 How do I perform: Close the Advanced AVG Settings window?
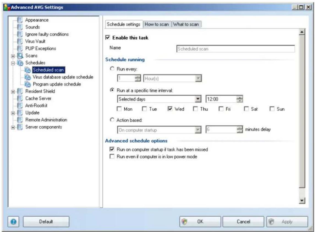[308, 7]
